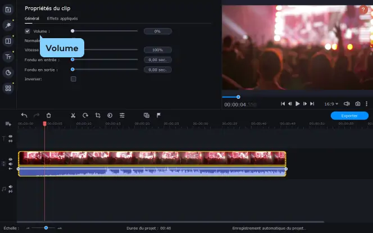Expand the 16:9 aspect ratio dropdown

point(331,104)
